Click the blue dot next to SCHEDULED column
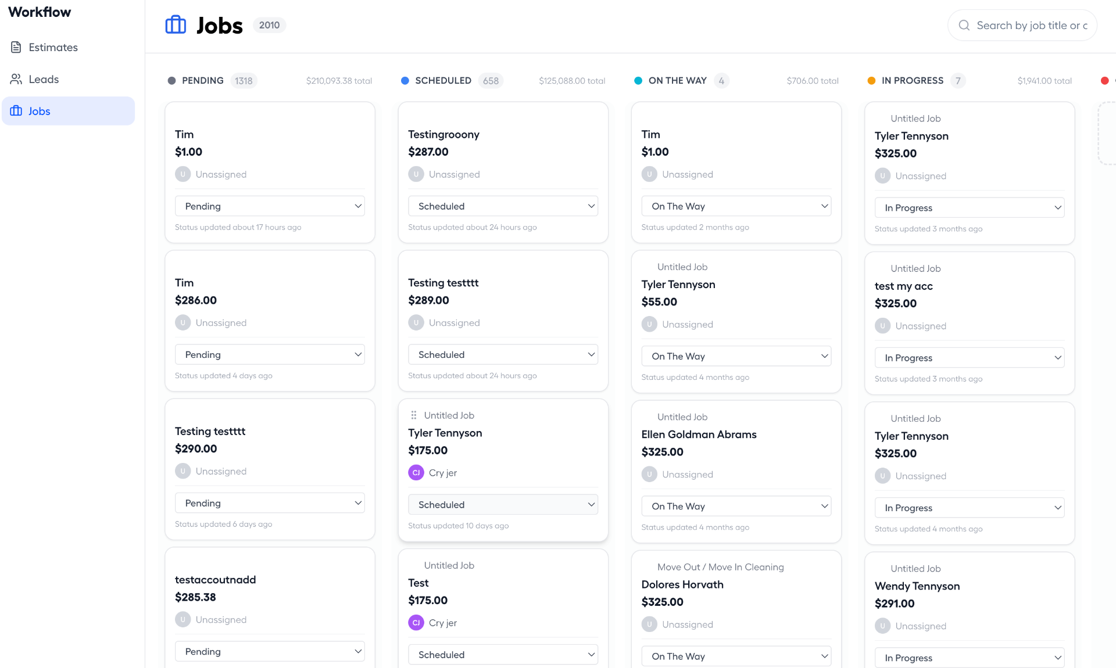This screenshot has height=668, width=1116. click(405, 81)
